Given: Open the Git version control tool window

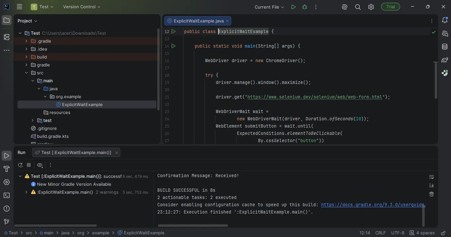Looking at the screenshot, I should tap(7, 222).
